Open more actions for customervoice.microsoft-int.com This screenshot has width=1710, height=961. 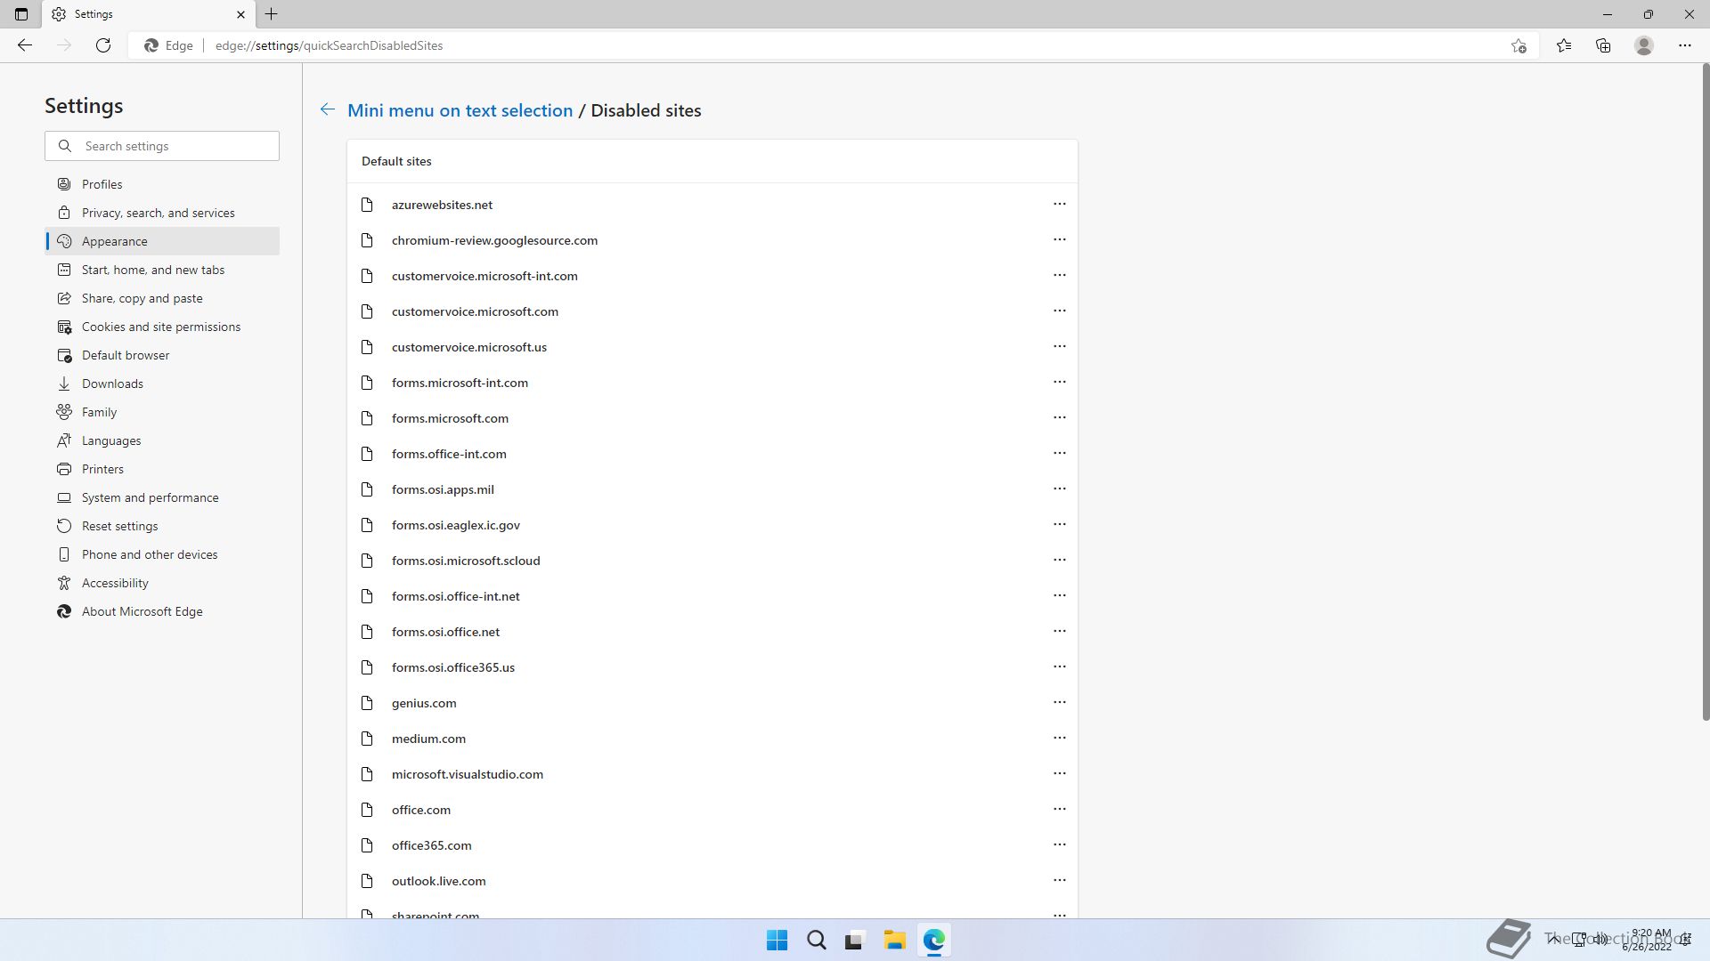click(x=1059, y=275)
